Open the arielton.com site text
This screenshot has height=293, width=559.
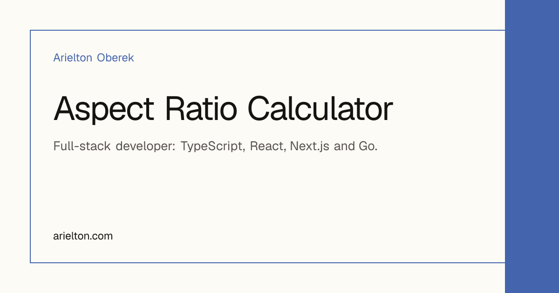(x=83, y=236)
